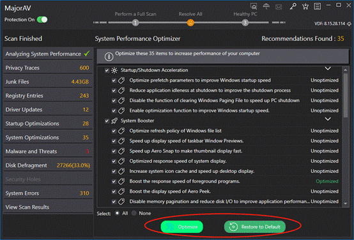Click the scrollbar up arrow of the list
The width and height of the screenshot is (354, 240).
346,70
